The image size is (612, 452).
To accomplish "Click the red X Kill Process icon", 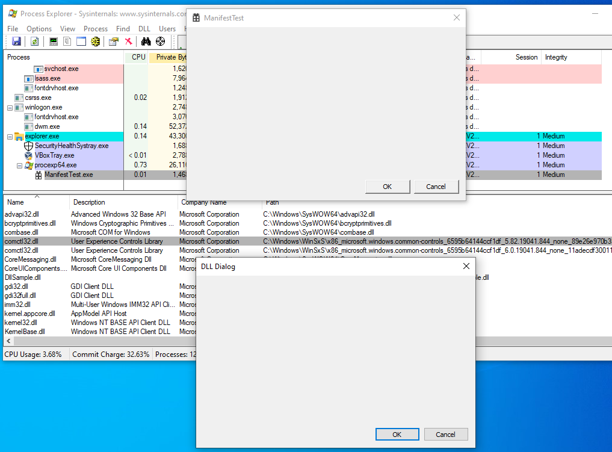I will [128, 42].
